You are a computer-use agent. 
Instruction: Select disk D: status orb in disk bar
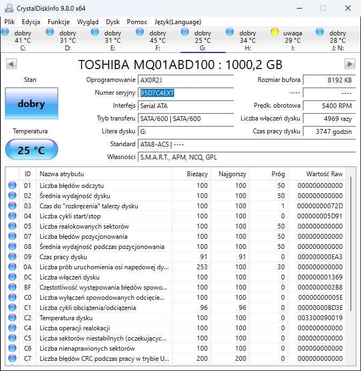click(x=50, y=32)
